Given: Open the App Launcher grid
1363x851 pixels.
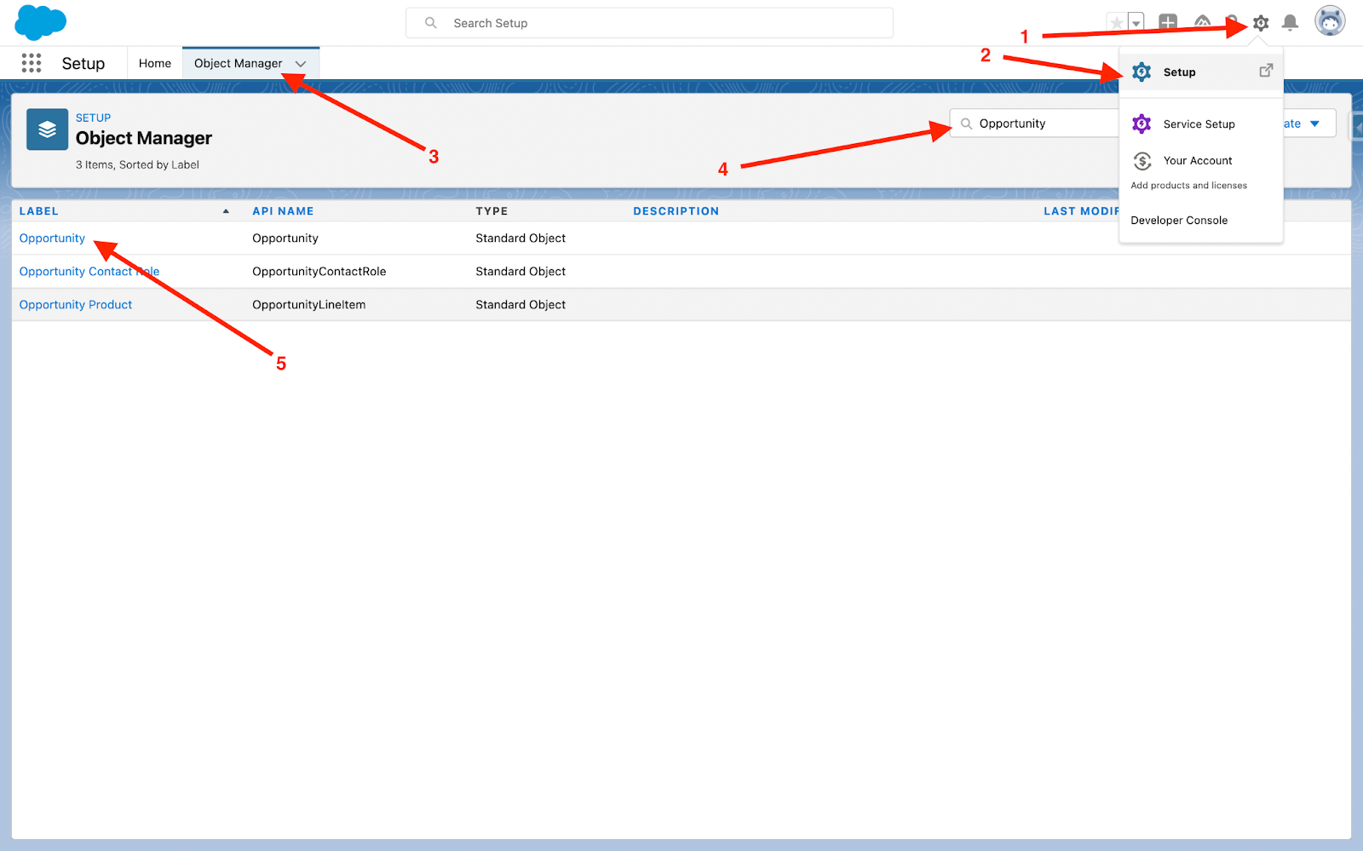Looking at the screenshot, I should (32, 63).
